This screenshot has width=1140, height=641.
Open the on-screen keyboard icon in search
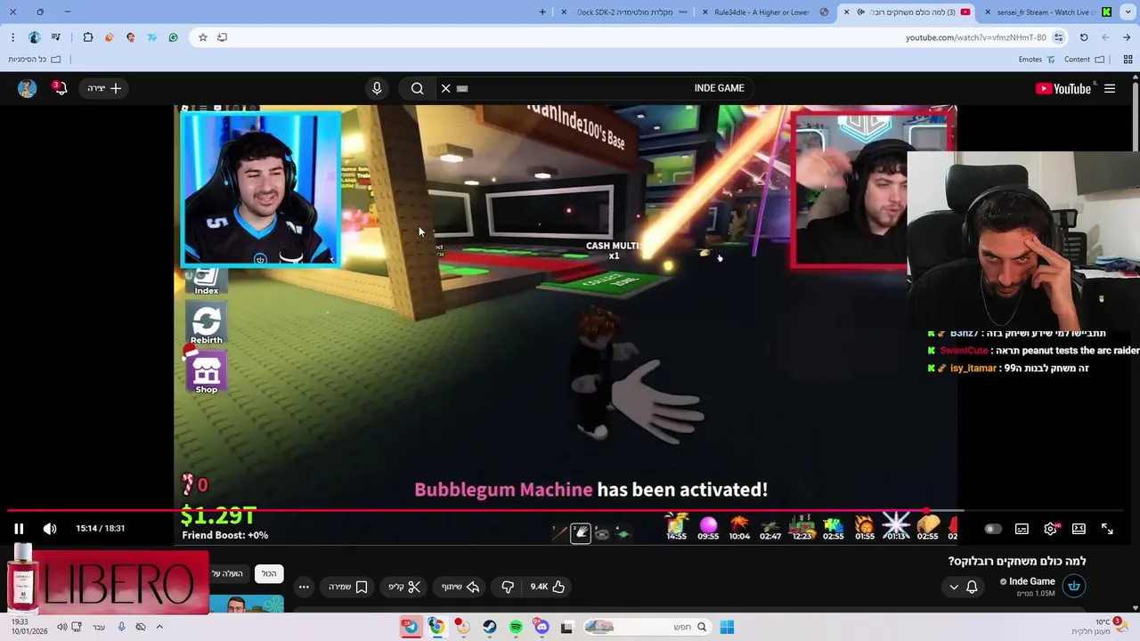462,88
